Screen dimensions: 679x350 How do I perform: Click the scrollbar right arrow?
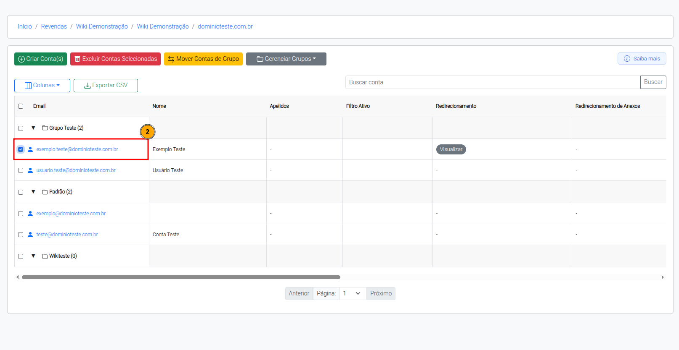[x=663, y=277]
